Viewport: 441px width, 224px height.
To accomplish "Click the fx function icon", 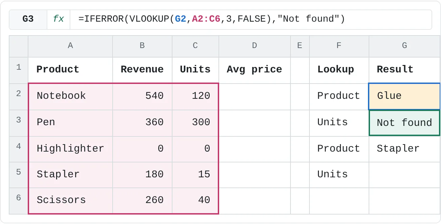I will [x=59, y=19].
